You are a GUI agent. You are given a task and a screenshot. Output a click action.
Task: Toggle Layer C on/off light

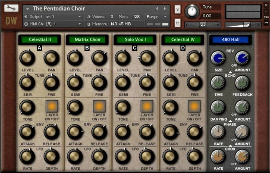pyautogui.click(x=147, y=106)
